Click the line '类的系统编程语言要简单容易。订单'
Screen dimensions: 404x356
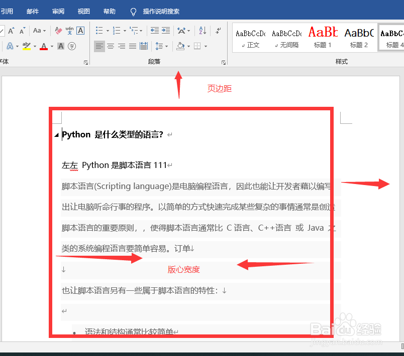coord(126,249)
